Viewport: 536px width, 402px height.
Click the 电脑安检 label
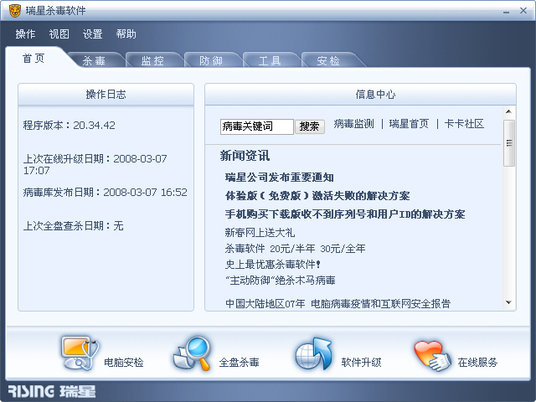tap(123, 363)
